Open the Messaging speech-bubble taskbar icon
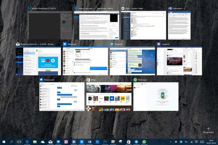The width and height of the screenshot is (218, 145). tap(58, 142)
